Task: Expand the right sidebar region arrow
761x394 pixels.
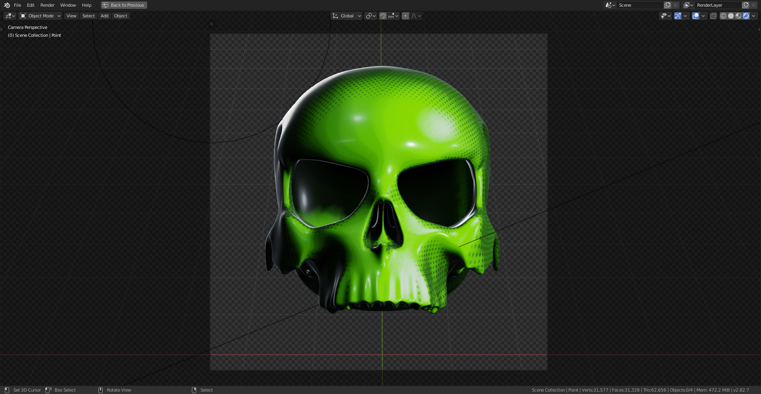Action: (759, 29)
